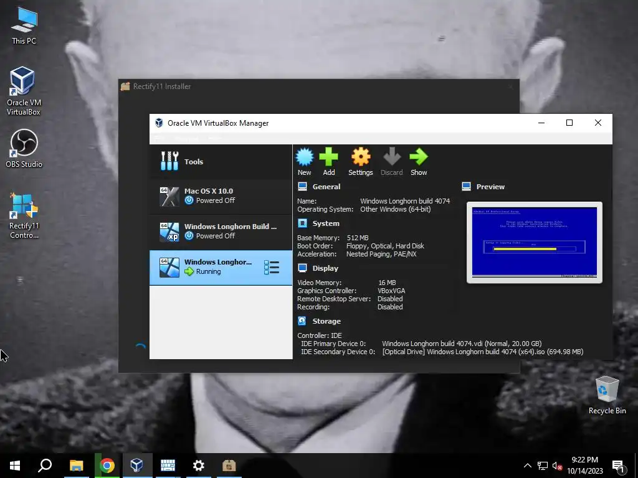638x478 pixels.
Task: Click the '16 MB' video memory value
Action: (x=387, y=283)
